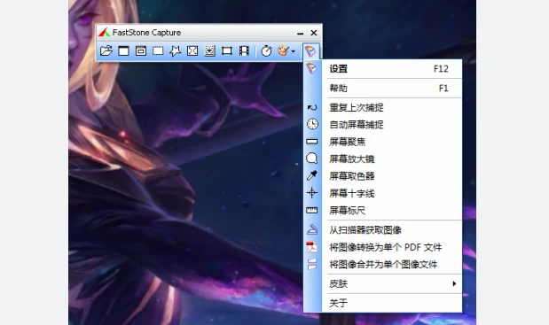Choose 自动屏幕捕捉 menu item
The height and width of the screenshot is (325, 549).
(382, 124)
